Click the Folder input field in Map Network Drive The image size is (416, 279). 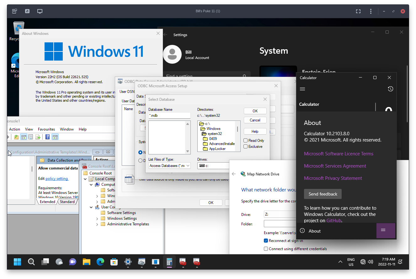[x=280, y=224]
